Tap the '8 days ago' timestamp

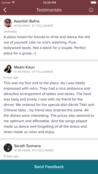pyautogui.click(x=11, y=77)
